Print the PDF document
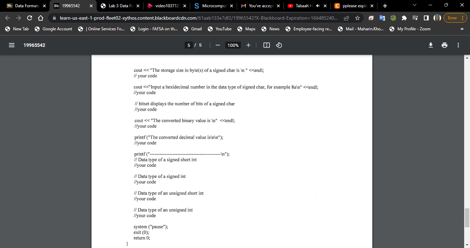The height and width of the screenshot is (248, 470). pyautogui.click(x=444, y=45)
